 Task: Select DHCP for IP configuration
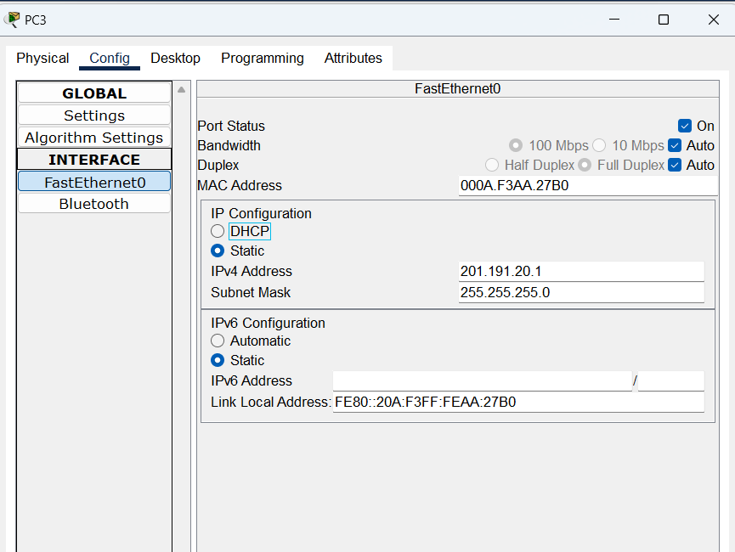coord(218,231)
